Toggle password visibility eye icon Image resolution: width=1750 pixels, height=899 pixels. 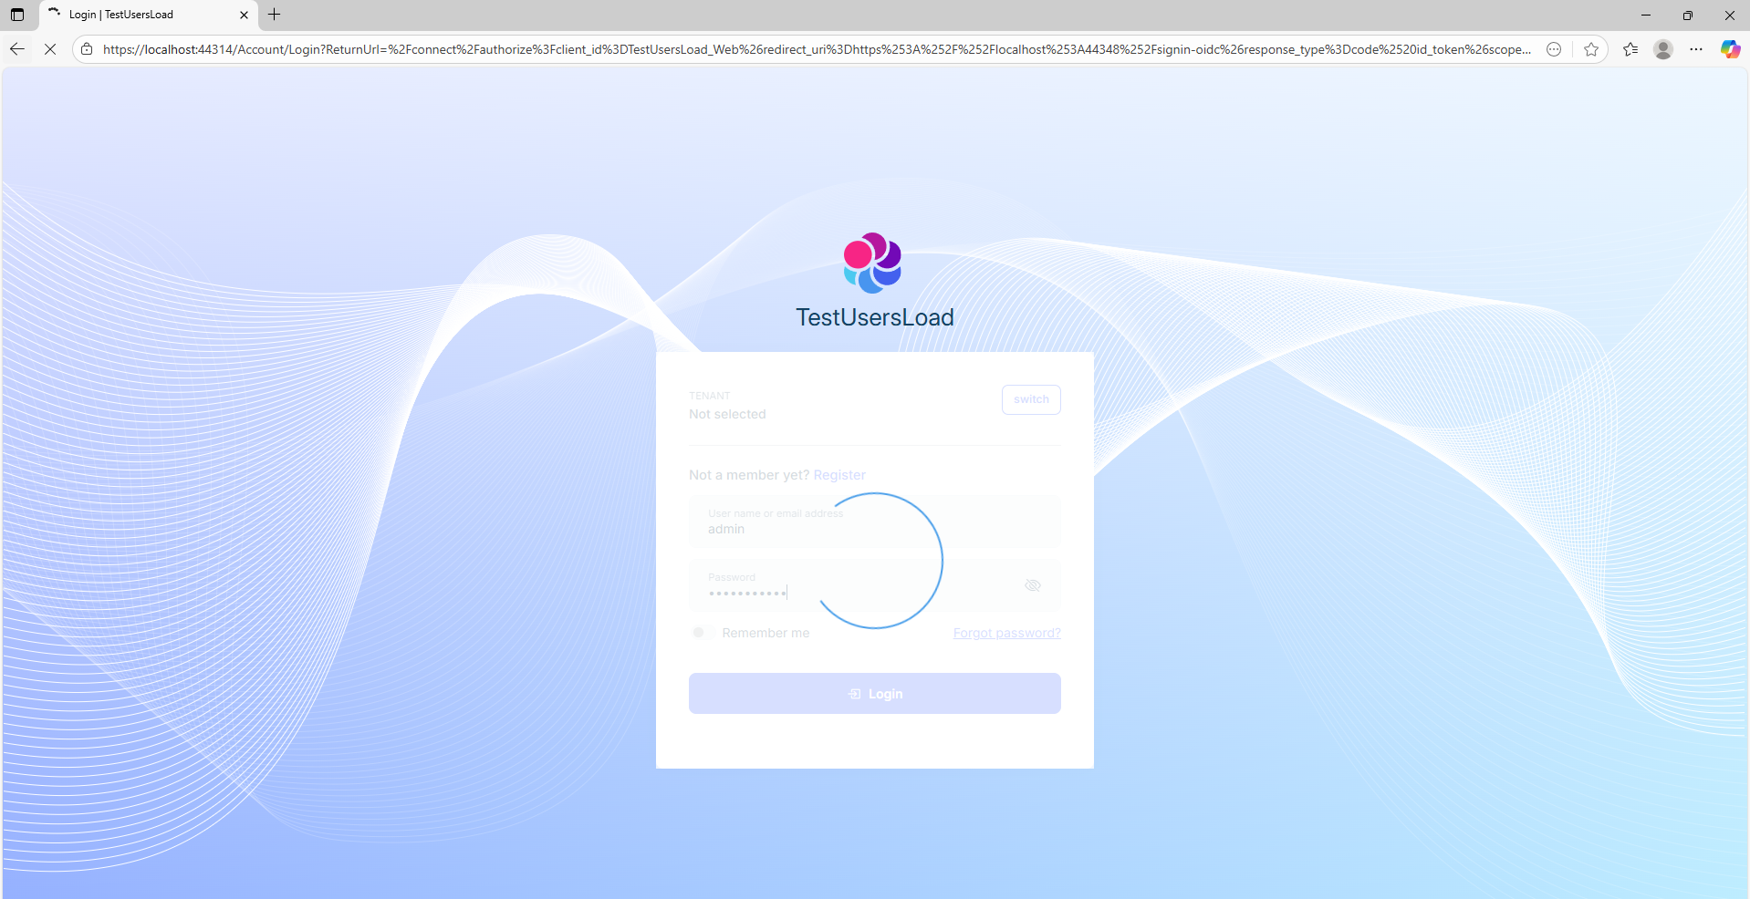pyautogui.click(x=1033, y=585)
